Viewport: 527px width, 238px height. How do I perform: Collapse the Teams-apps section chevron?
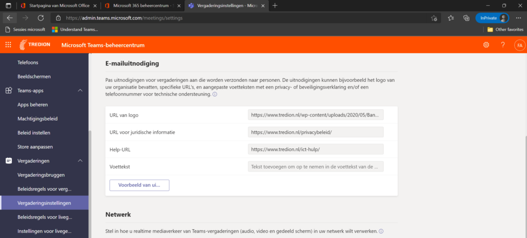coord(80,91)
